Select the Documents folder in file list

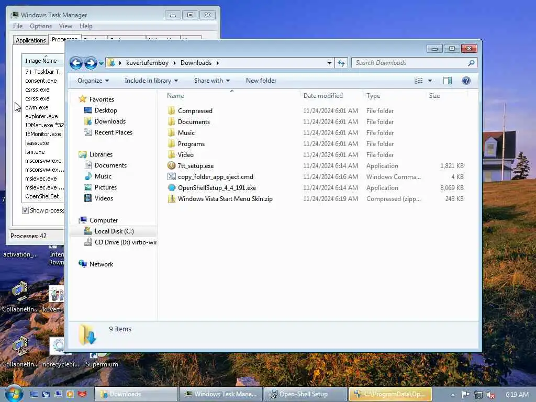[194, 121]
